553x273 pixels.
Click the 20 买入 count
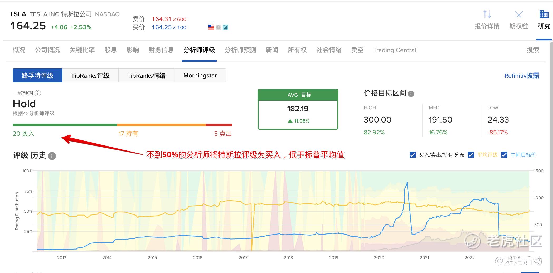coord(23,134)
